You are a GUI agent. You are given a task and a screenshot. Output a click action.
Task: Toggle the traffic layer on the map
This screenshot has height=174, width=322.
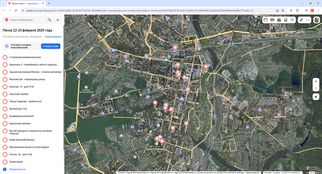point(266,20)
